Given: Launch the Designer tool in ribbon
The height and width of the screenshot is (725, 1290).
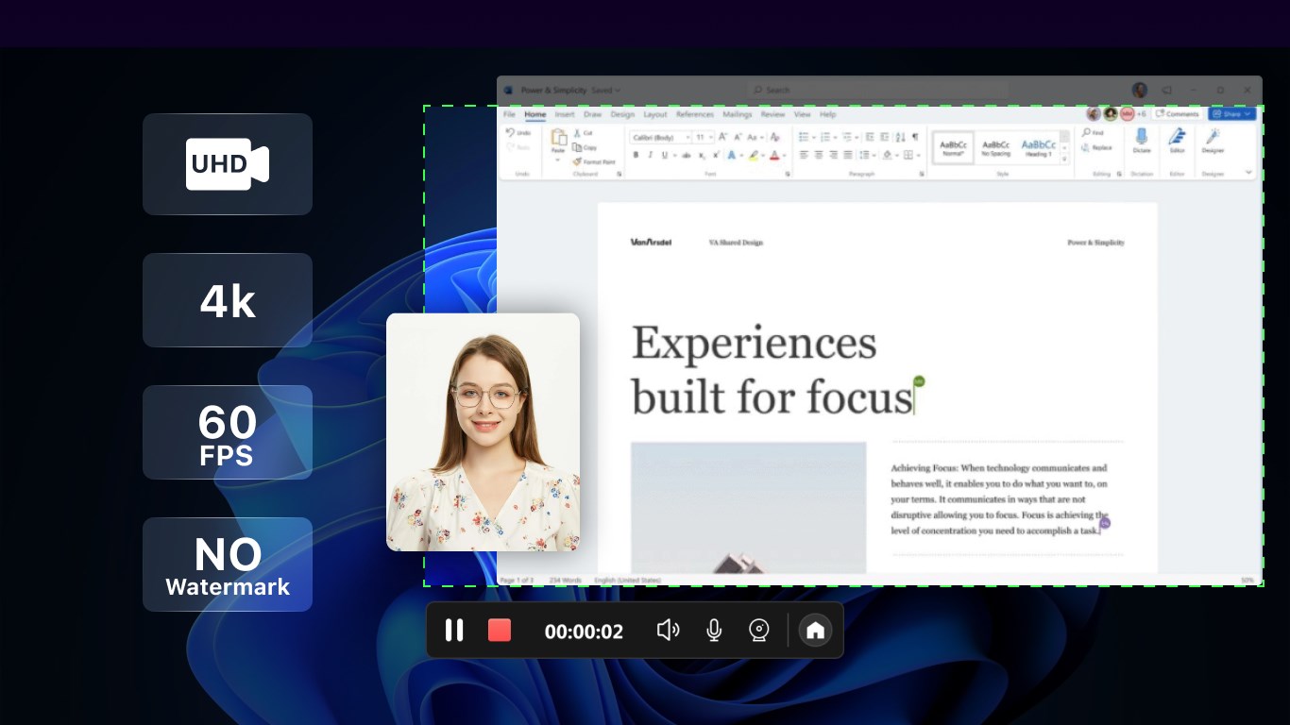Looking at the screenshot, I should tap(1213, 140).
